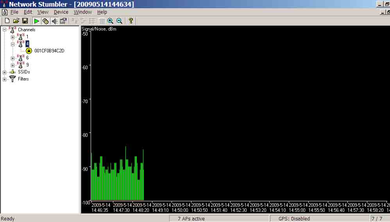Save the scan using the floppy disk icon
The image size is (390, 222).
[x=25, y=21]
